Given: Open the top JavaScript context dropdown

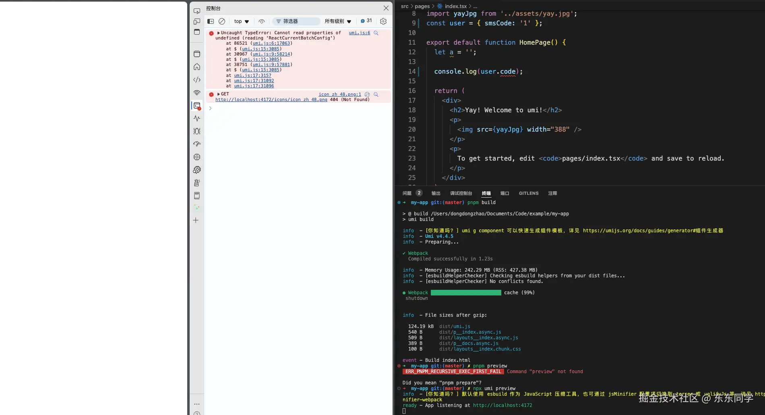Looking at the screenshot, I should [242, 21].
